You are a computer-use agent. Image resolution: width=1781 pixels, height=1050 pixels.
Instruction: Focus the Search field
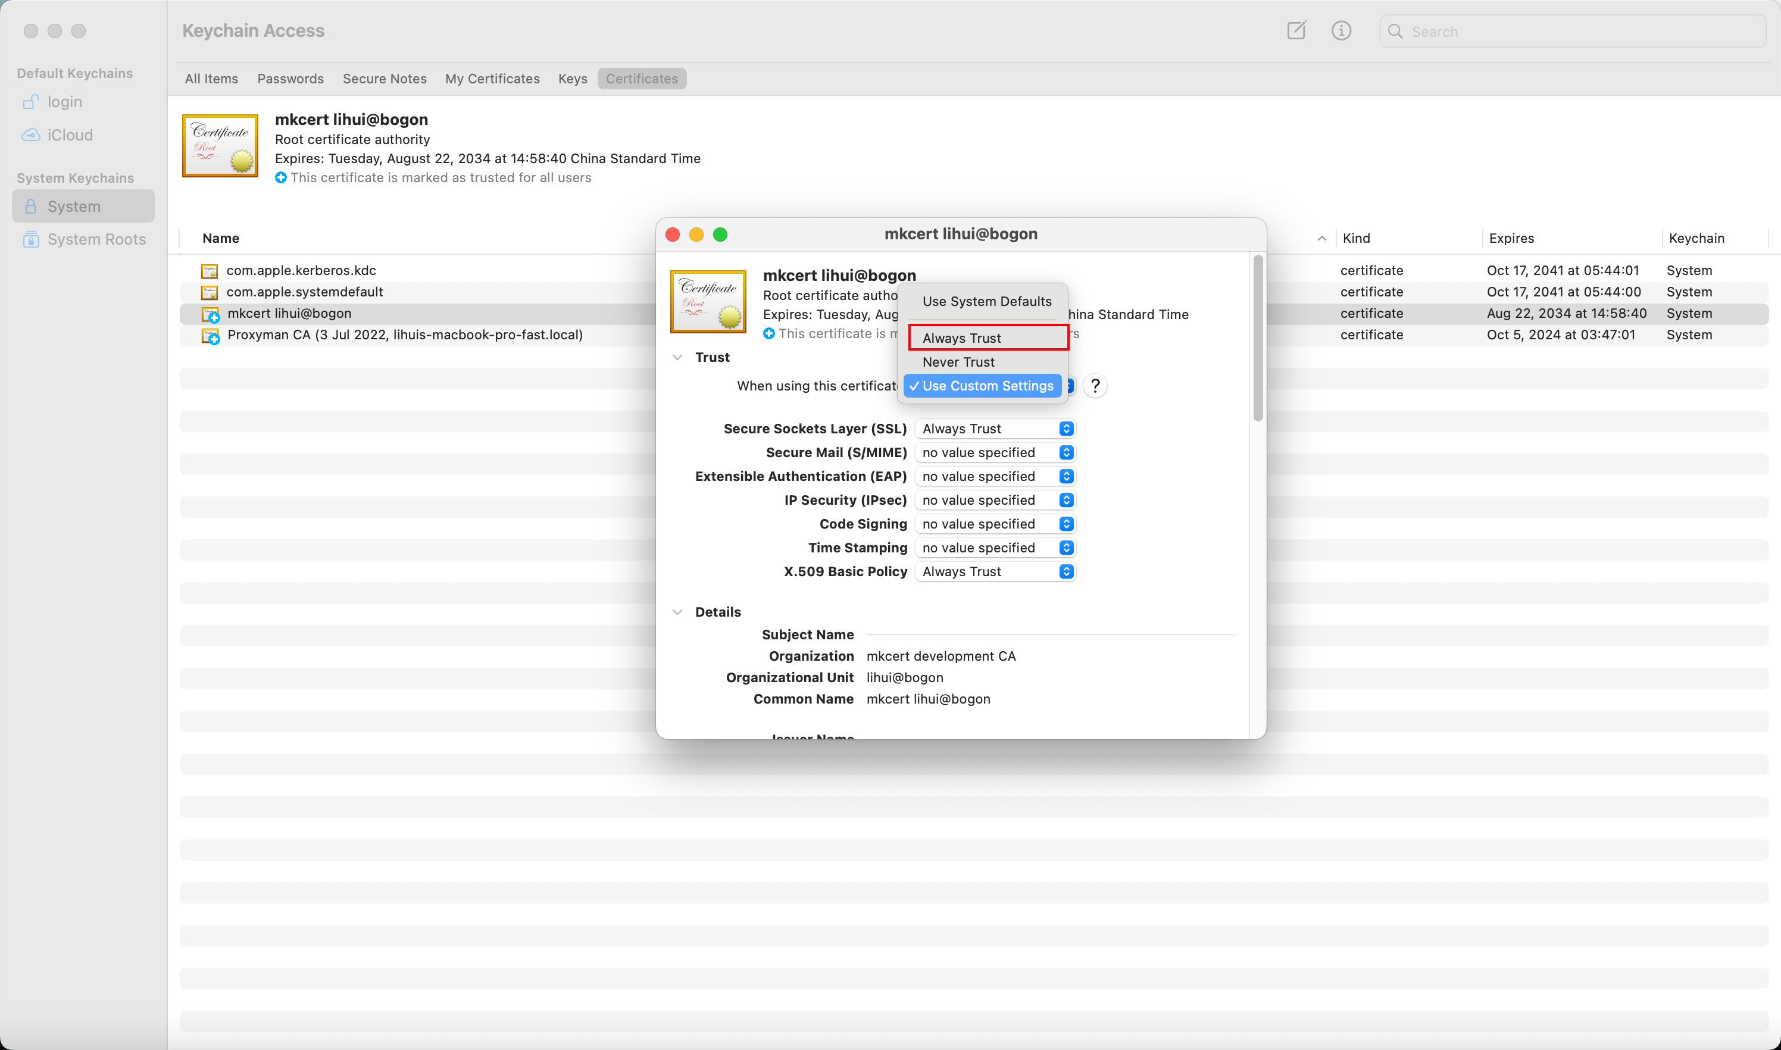(1572, 31)
